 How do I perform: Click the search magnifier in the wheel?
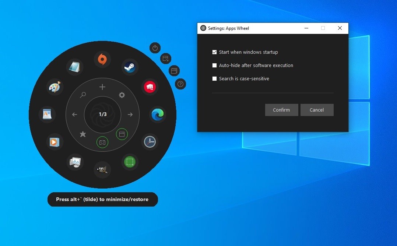[x=83, y=95]
